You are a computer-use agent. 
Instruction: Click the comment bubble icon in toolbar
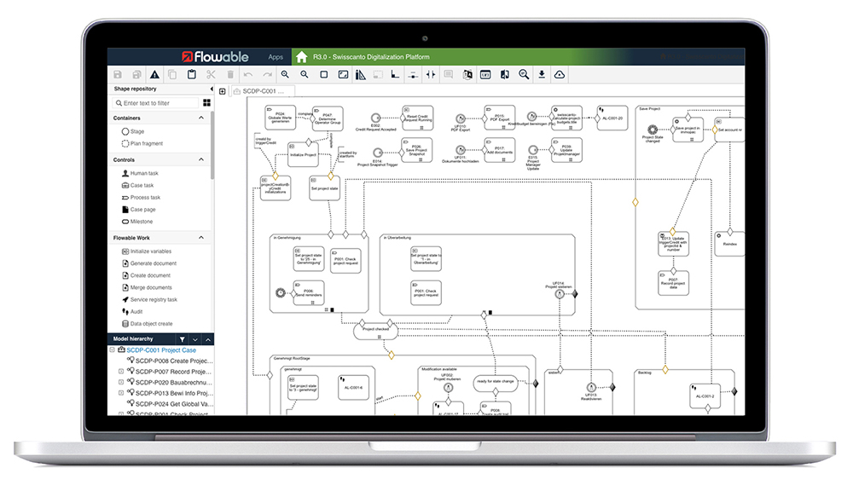(449, 74)
